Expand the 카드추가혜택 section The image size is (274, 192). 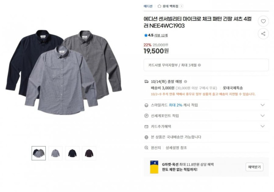coord(206,126)
